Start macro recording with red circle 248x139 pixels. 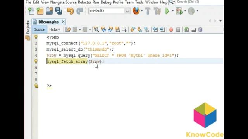point(171,30)
